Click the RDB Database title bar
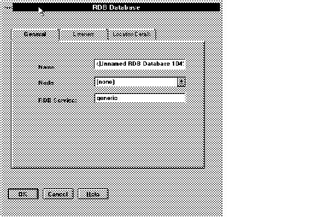This screenshot has height=218, width=323. 116,8
